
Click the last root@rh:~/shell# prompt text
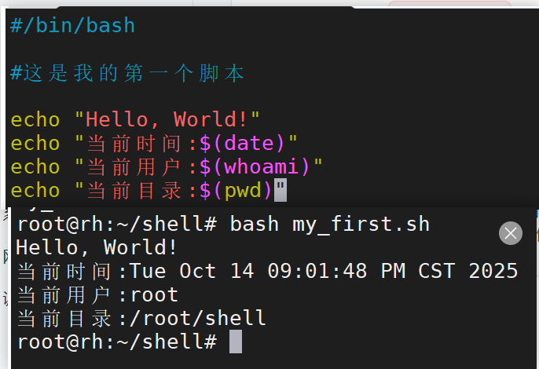click(x=116, y=342)
